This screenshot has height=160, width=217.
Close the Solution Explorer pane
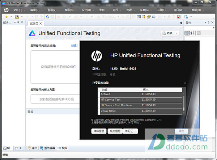22,22
